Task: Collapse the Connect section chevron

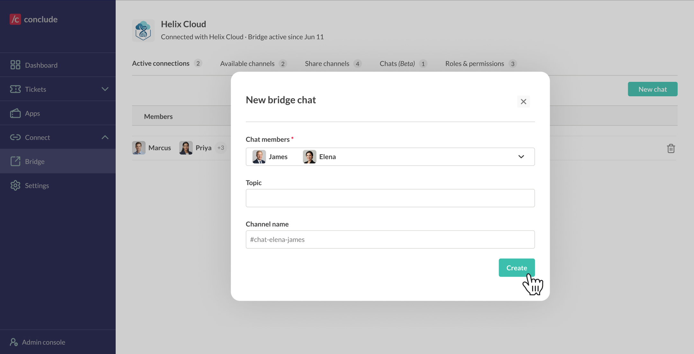Action: click(x=105, y=137)
